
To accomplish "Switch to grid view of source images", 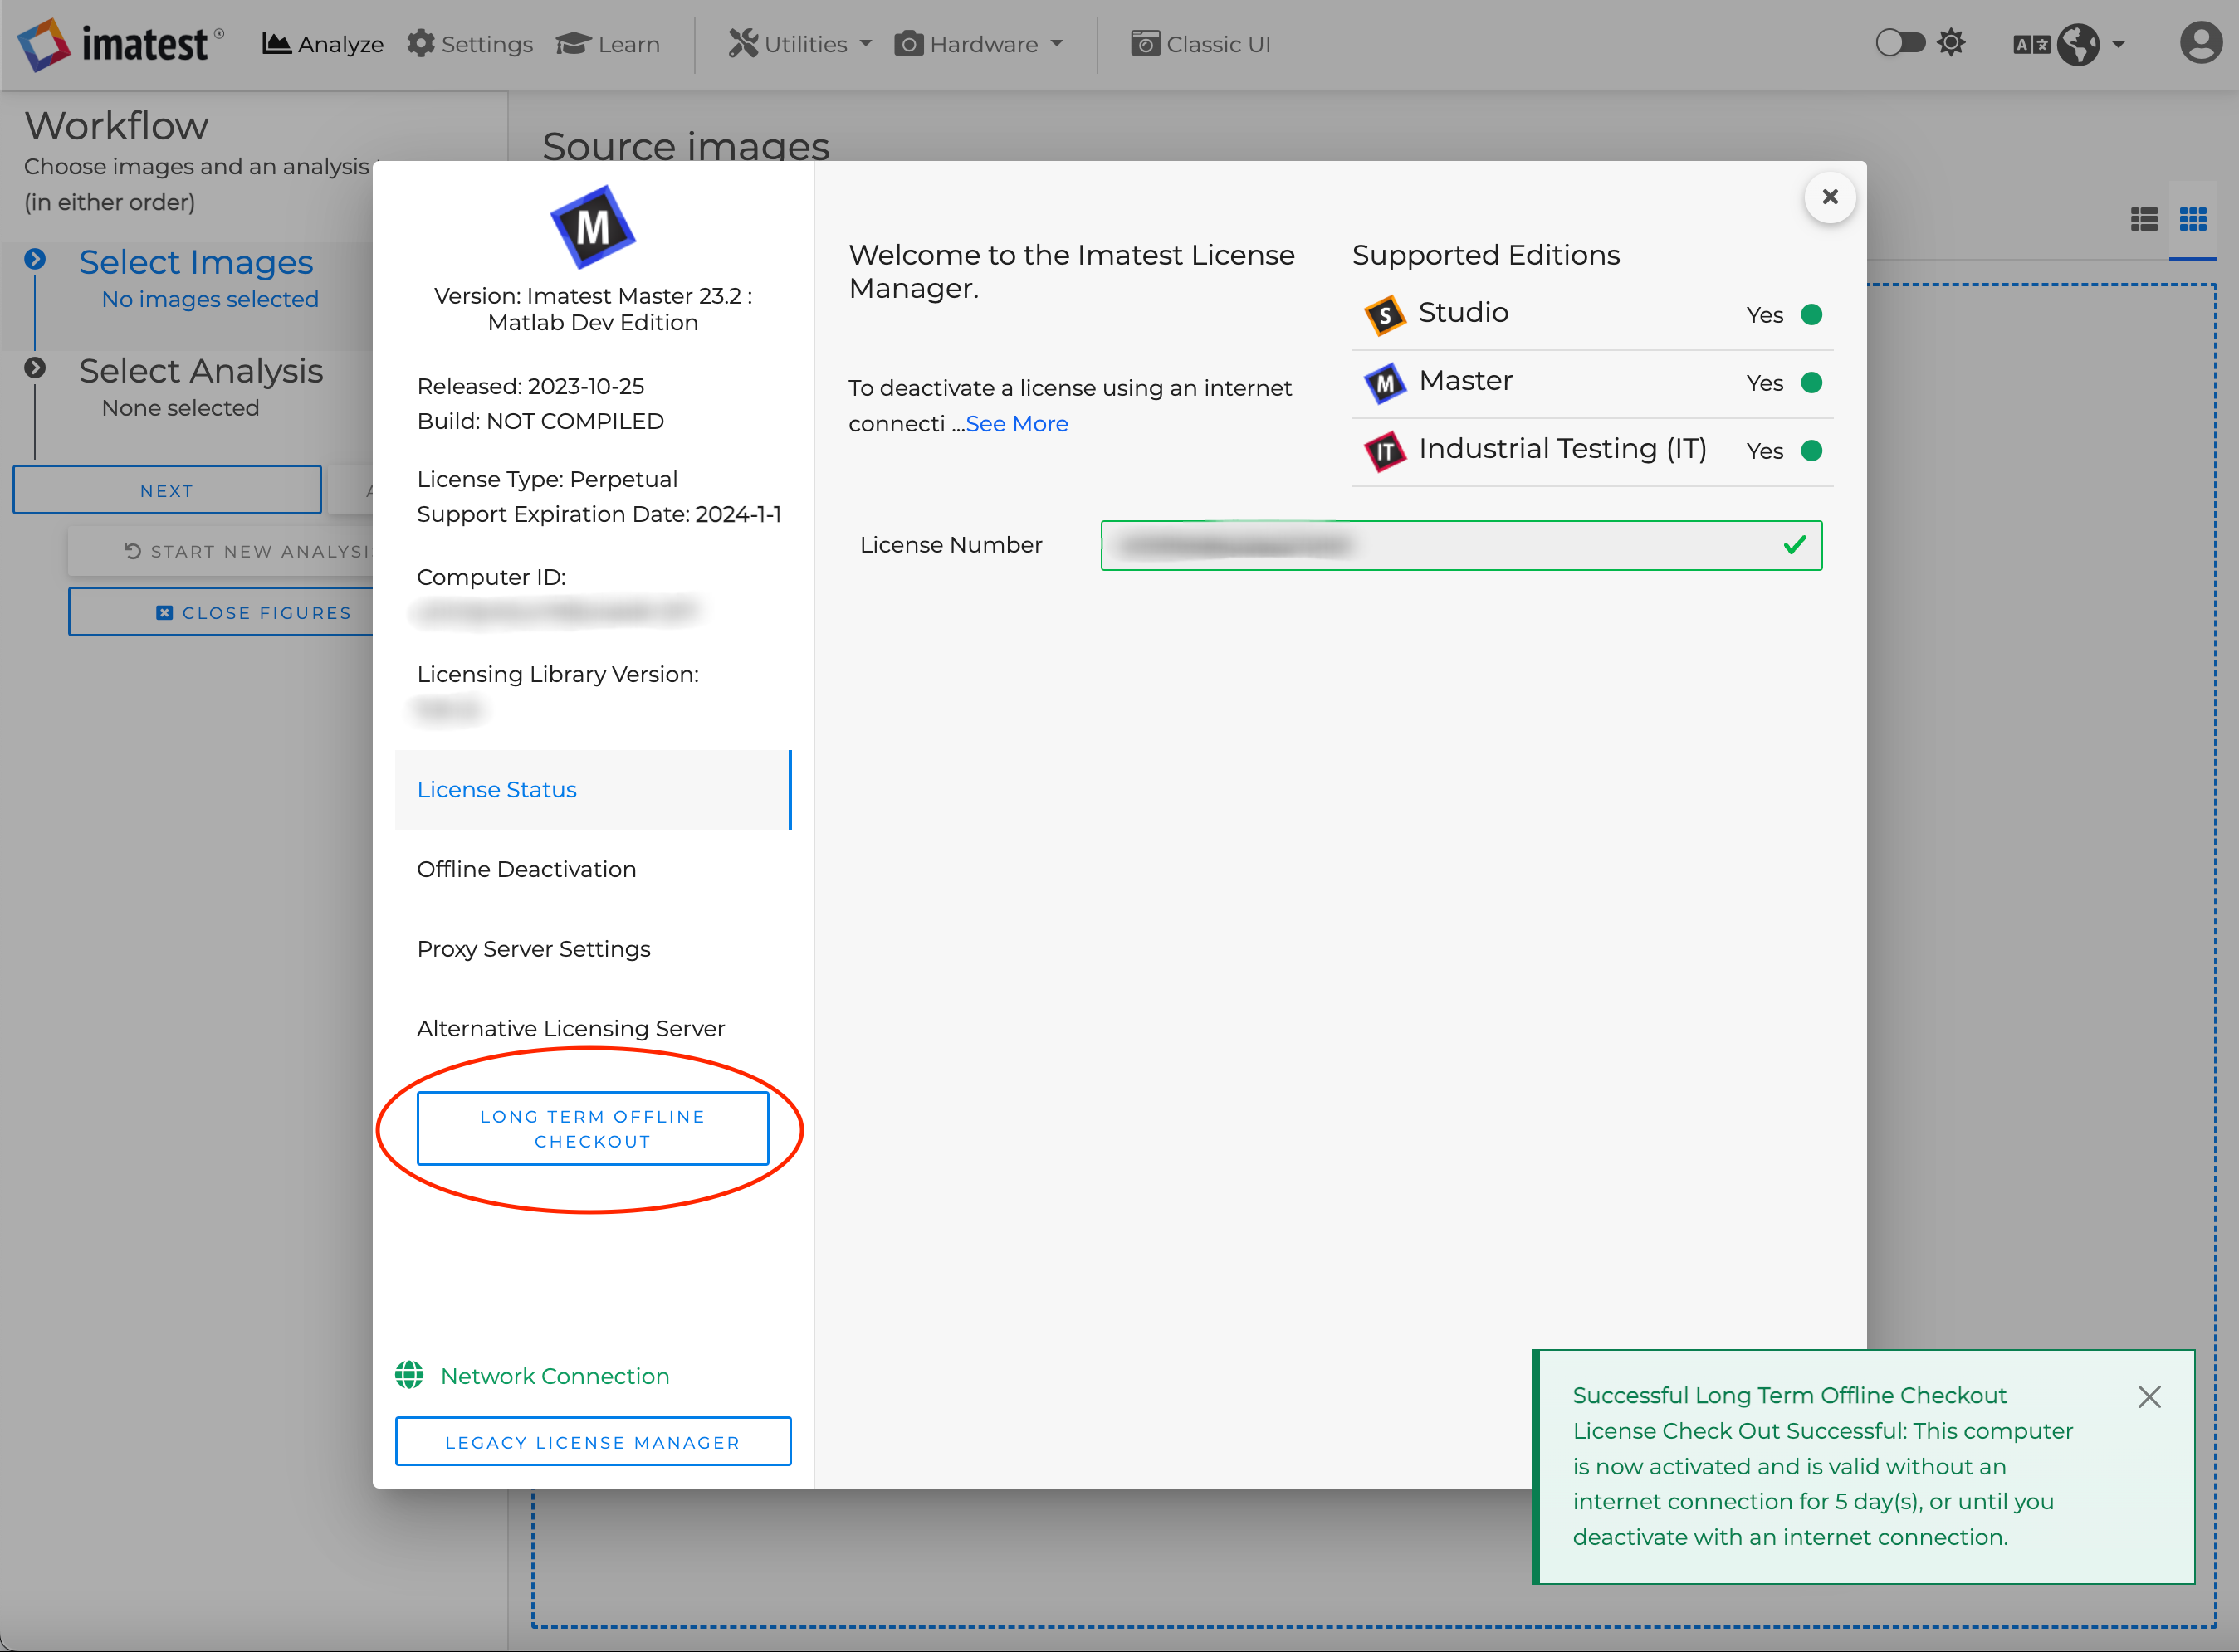I will (x=2193, y=219).
